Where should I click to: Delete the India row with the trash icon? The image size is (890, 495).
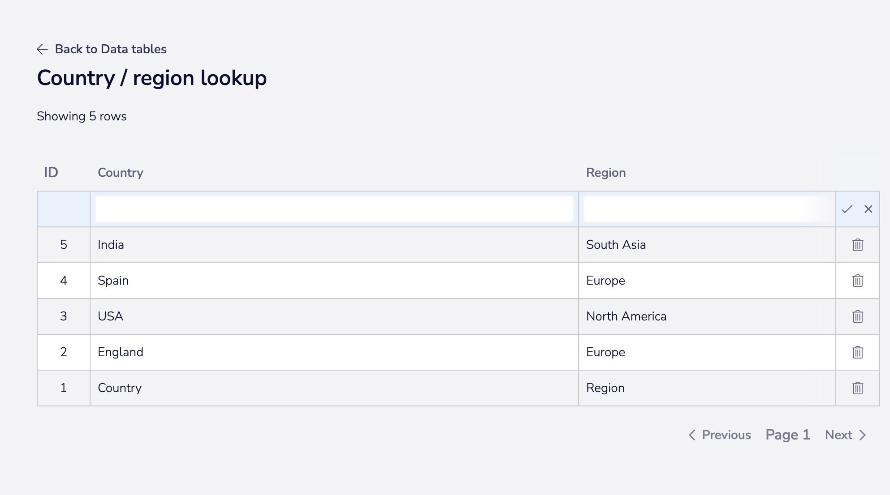click(x=857, y=245)
